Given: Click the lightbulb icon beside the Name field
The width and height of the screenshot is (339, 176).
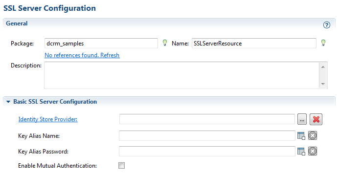Looking at the screenshot, I should pyautogui.click(x=323, y=43).
